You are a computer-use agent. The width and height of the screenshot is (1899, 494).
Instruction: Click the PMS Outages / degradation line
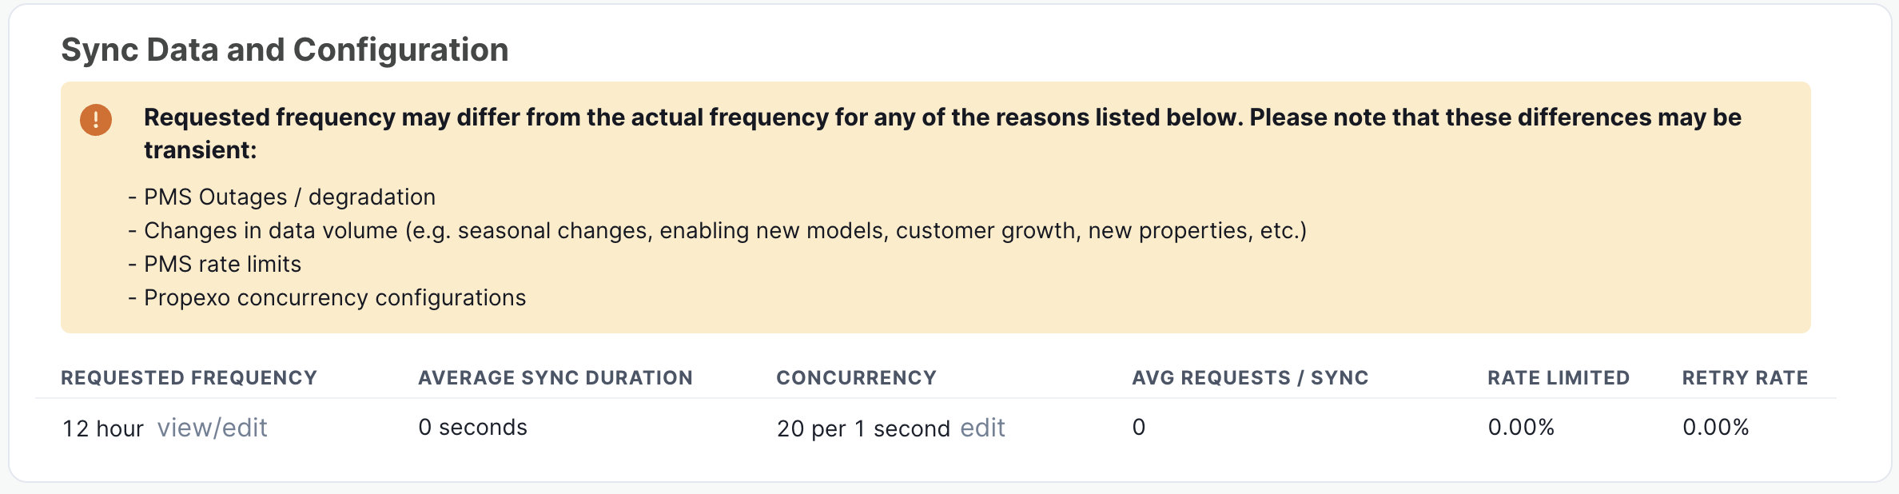tap(289, 197)
